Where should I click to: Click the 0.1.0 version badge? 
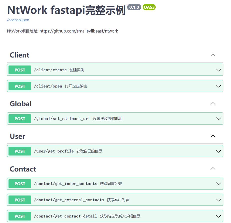(134, 7)
